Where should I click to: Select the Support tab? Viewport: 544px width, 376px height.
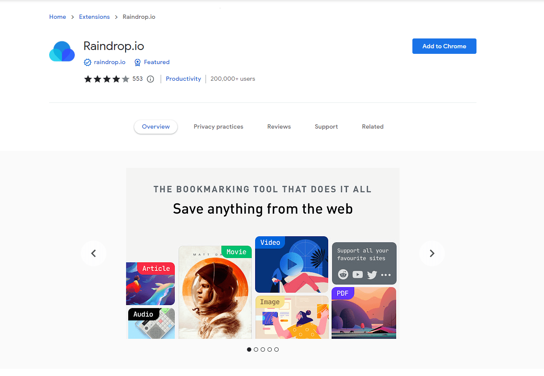click(x=326, y=126)
